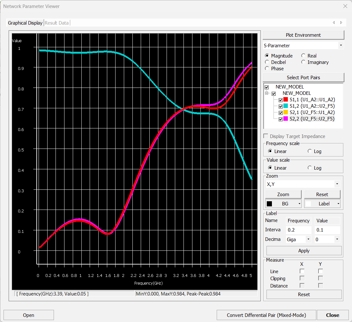
Task: Select the S1,2 (U1_A2::U2_F5) tree item
Action: point(312,106)
